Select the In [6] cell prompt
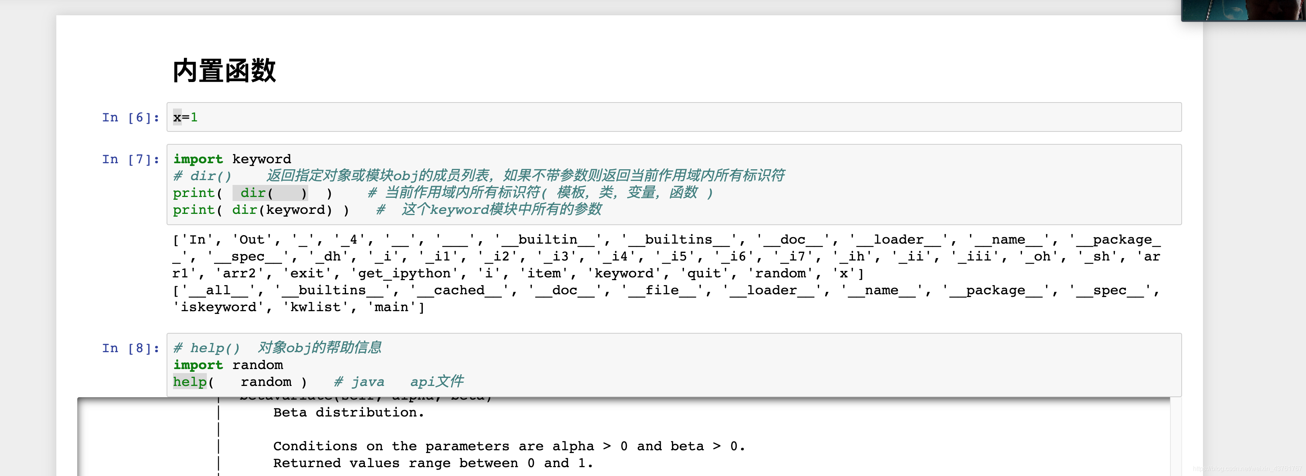 (131, 117)
